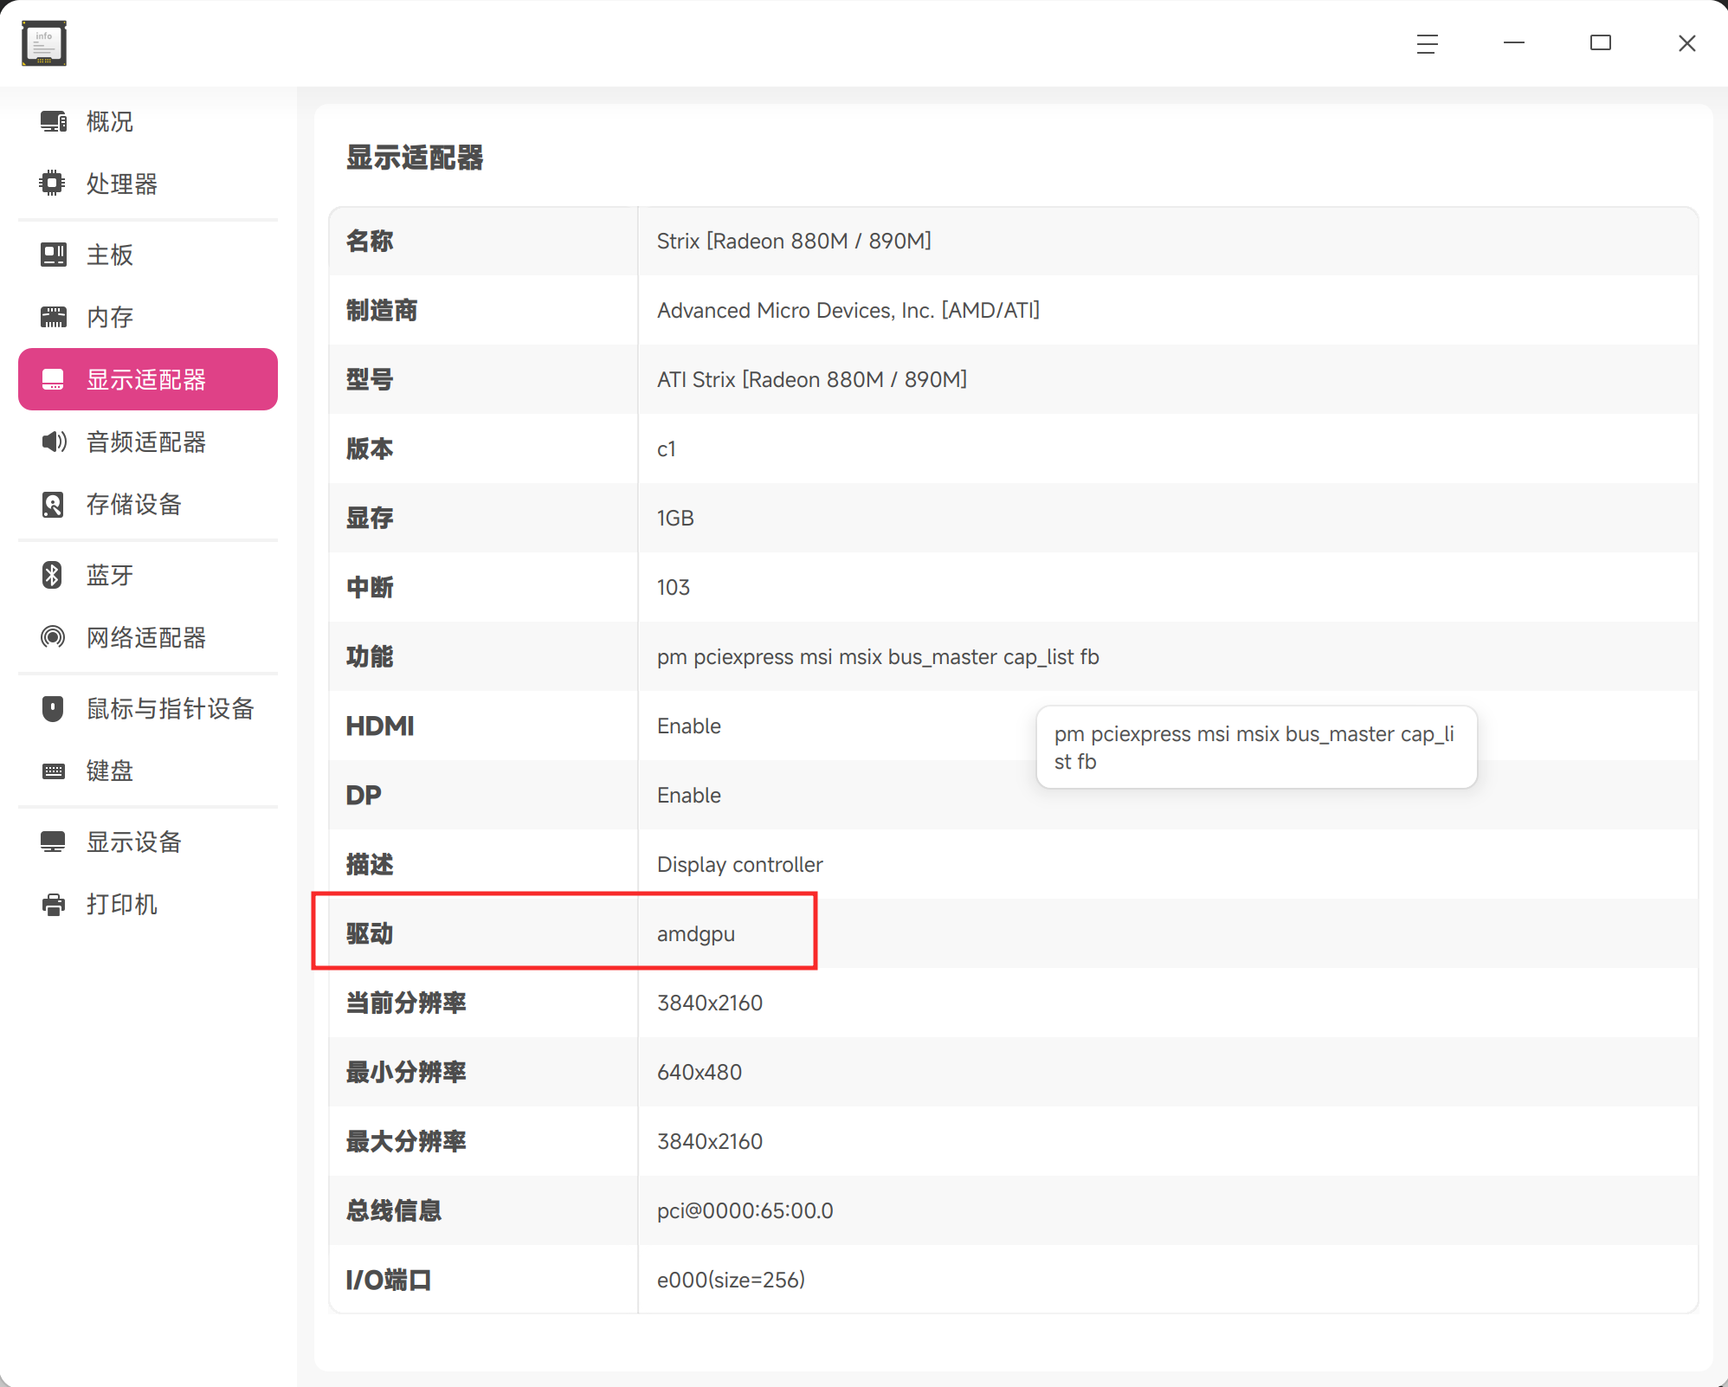
Task: Click the I/O port value e000(size=256)
Action: click(x=732, y=1280)
